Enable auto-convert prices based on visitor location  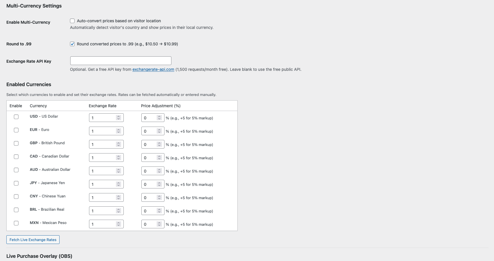click(72, 21)
